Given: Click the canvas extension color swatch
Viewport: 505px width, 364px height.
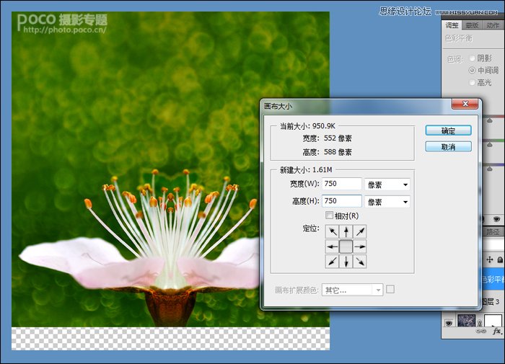Looking at the screenshot, I should coord(390,289).
